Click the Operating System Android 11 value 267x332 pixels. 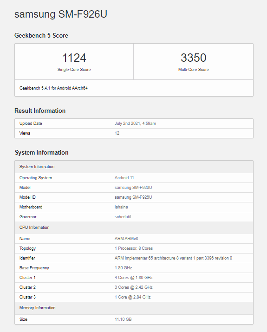(x=124, y=178)
